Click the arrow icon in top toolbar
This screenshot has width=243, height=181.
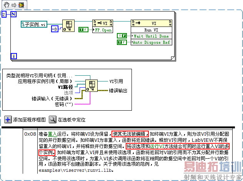[x=14, y=5]
